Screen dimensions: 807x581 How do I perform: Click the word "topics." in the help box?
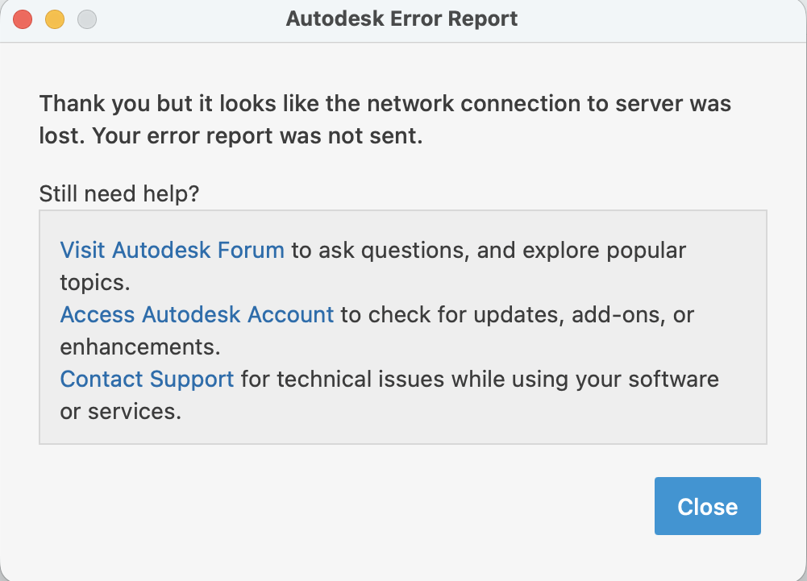pos(95,282)
